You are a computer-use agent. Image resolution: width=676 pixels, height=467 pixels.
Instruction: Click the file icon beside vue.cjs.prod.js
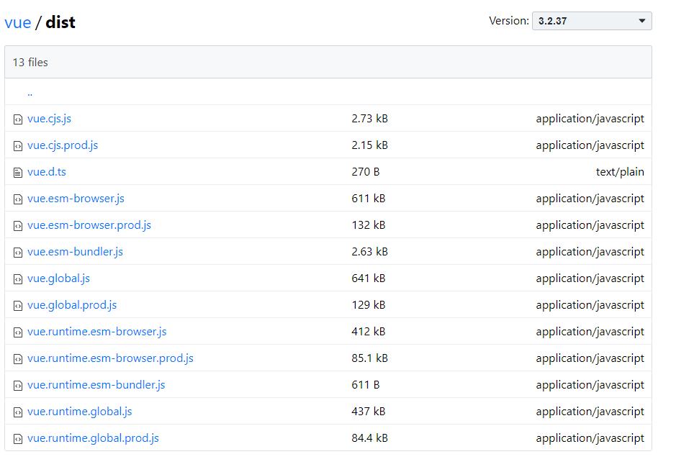pos(18,146)
